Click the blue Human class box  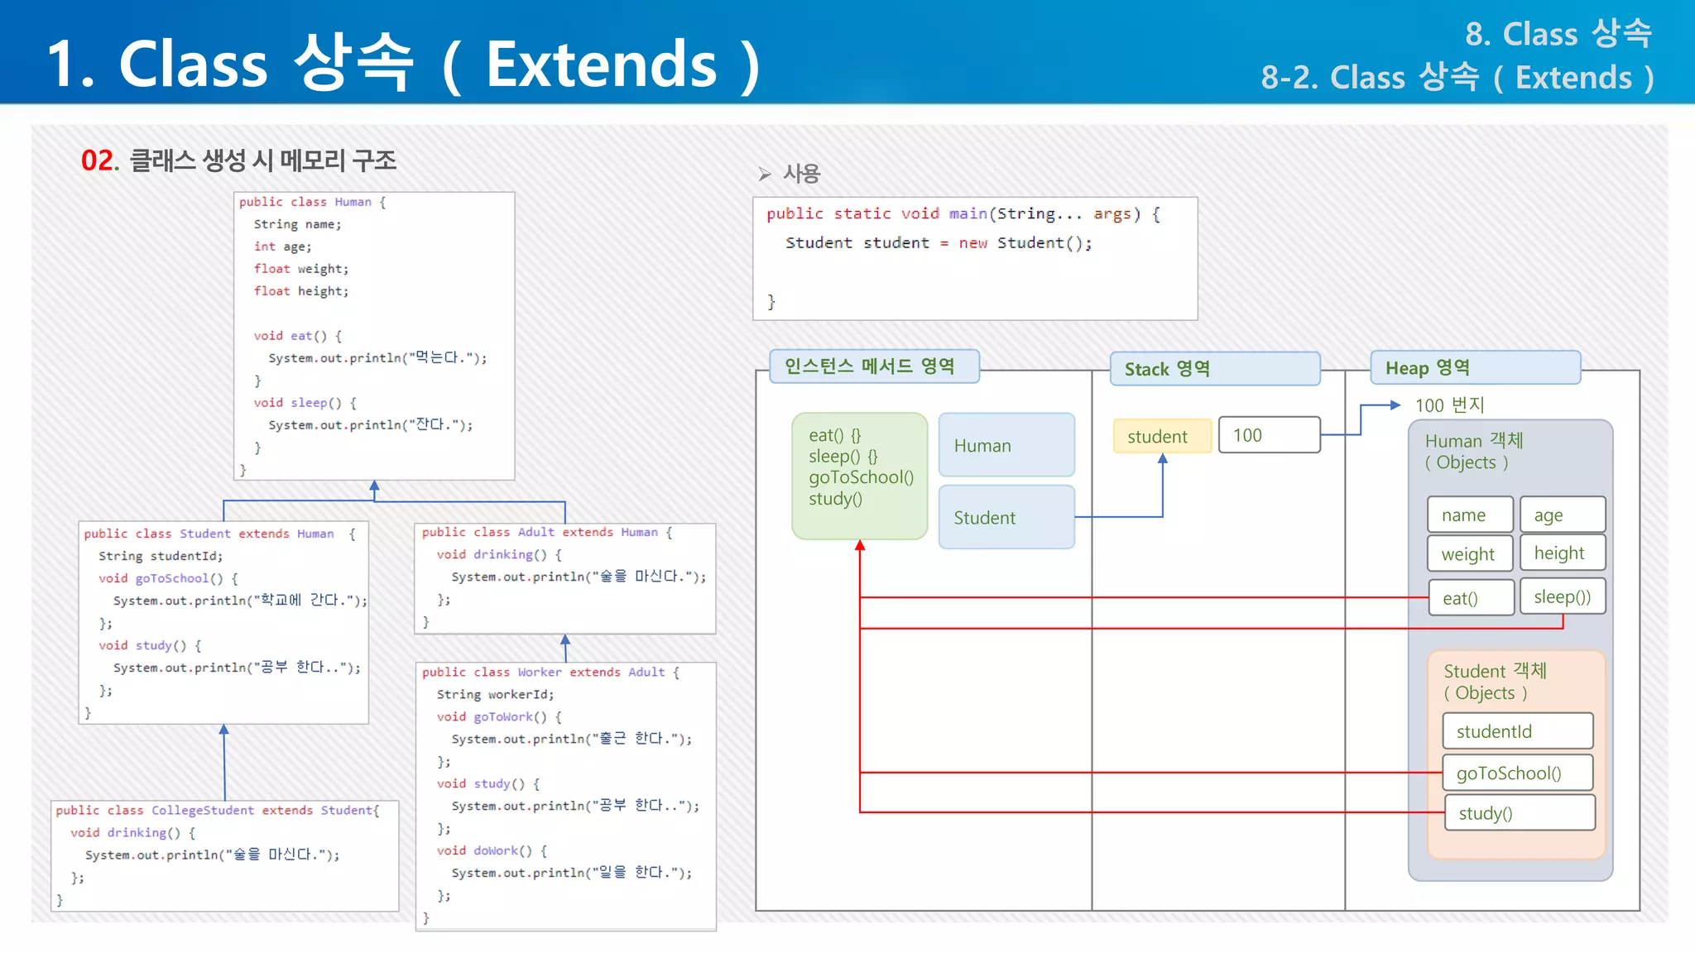pos(1006,445)
